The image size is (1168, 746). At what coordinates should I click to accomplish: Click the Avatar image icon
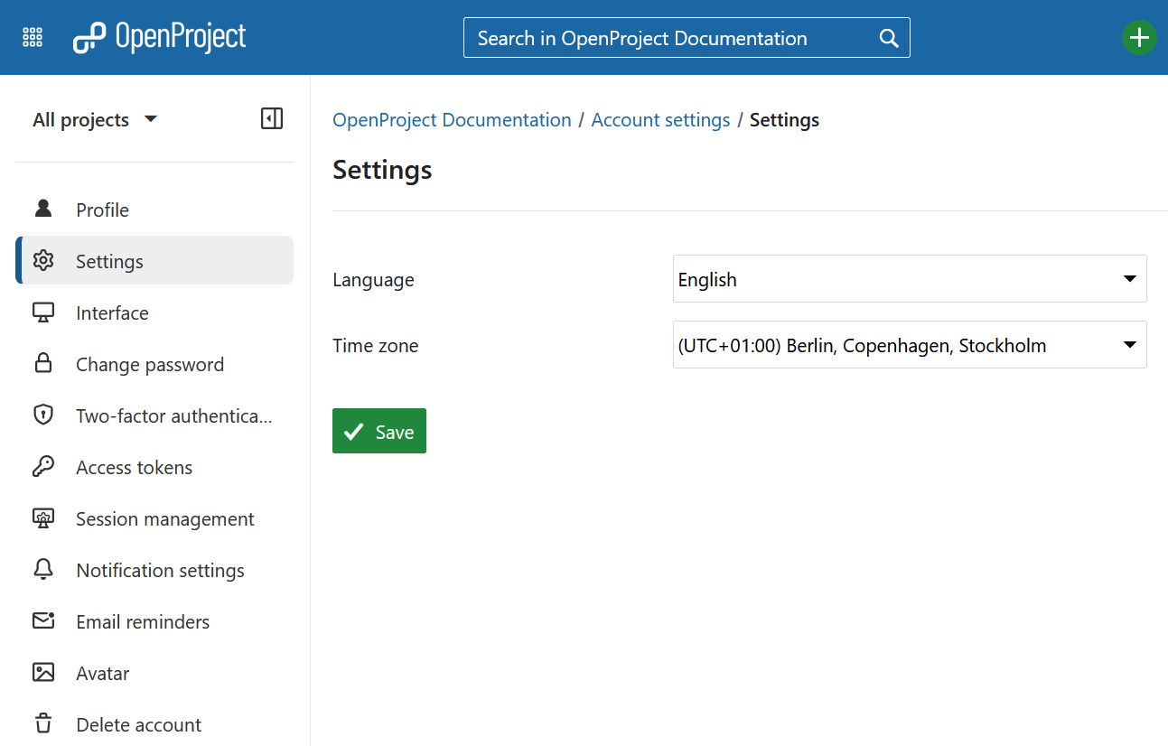(43, 673)
